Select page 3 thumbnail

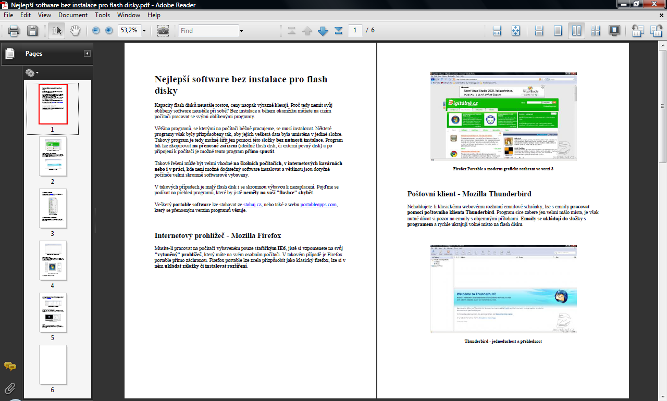click(53, 208)
